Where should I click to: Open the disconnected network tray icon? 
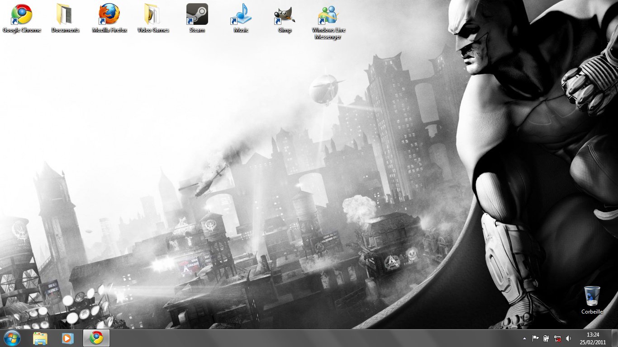coord(557,338)
